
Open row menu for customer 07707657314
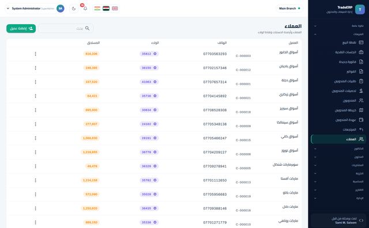[x=36, y=82]
